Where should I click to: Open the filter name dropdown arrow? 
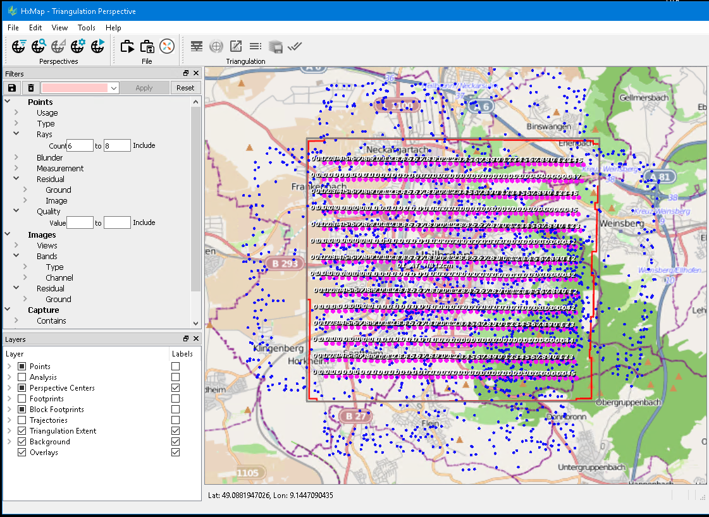[x=114, y=88]
